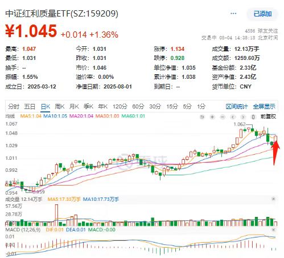
Task: Click the chart reset (undo) icon
Action: pos(202,116)
